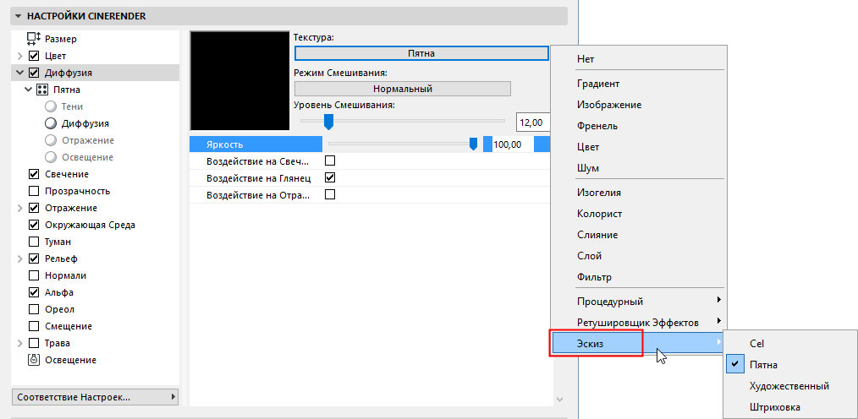Choose Изогелия in texture menu
The image size is (858, 419).
click(x=638, y=193)
